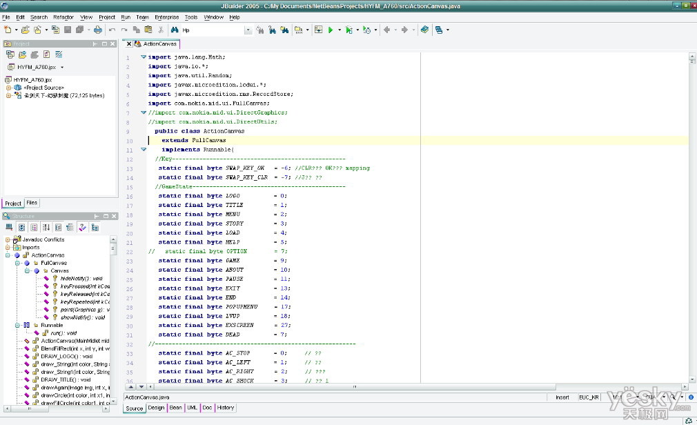
Task: Open dropdown arrow next to Run button
Action: pyautogui.click(x=340, y=30)
